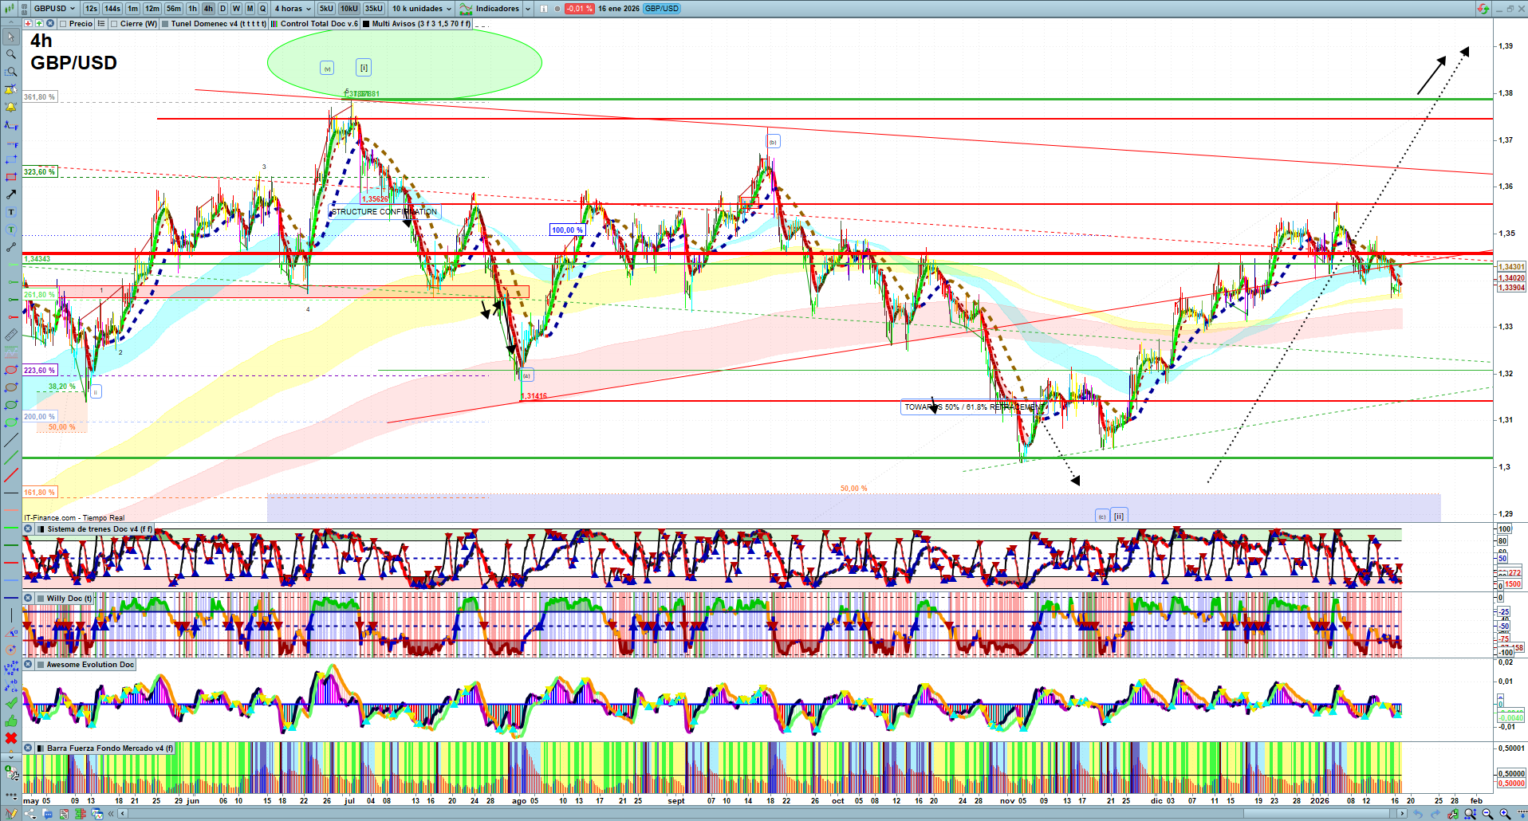1528x821 pixels.
Task: Close the Willy Doc indicator panel
Action: 29,598
